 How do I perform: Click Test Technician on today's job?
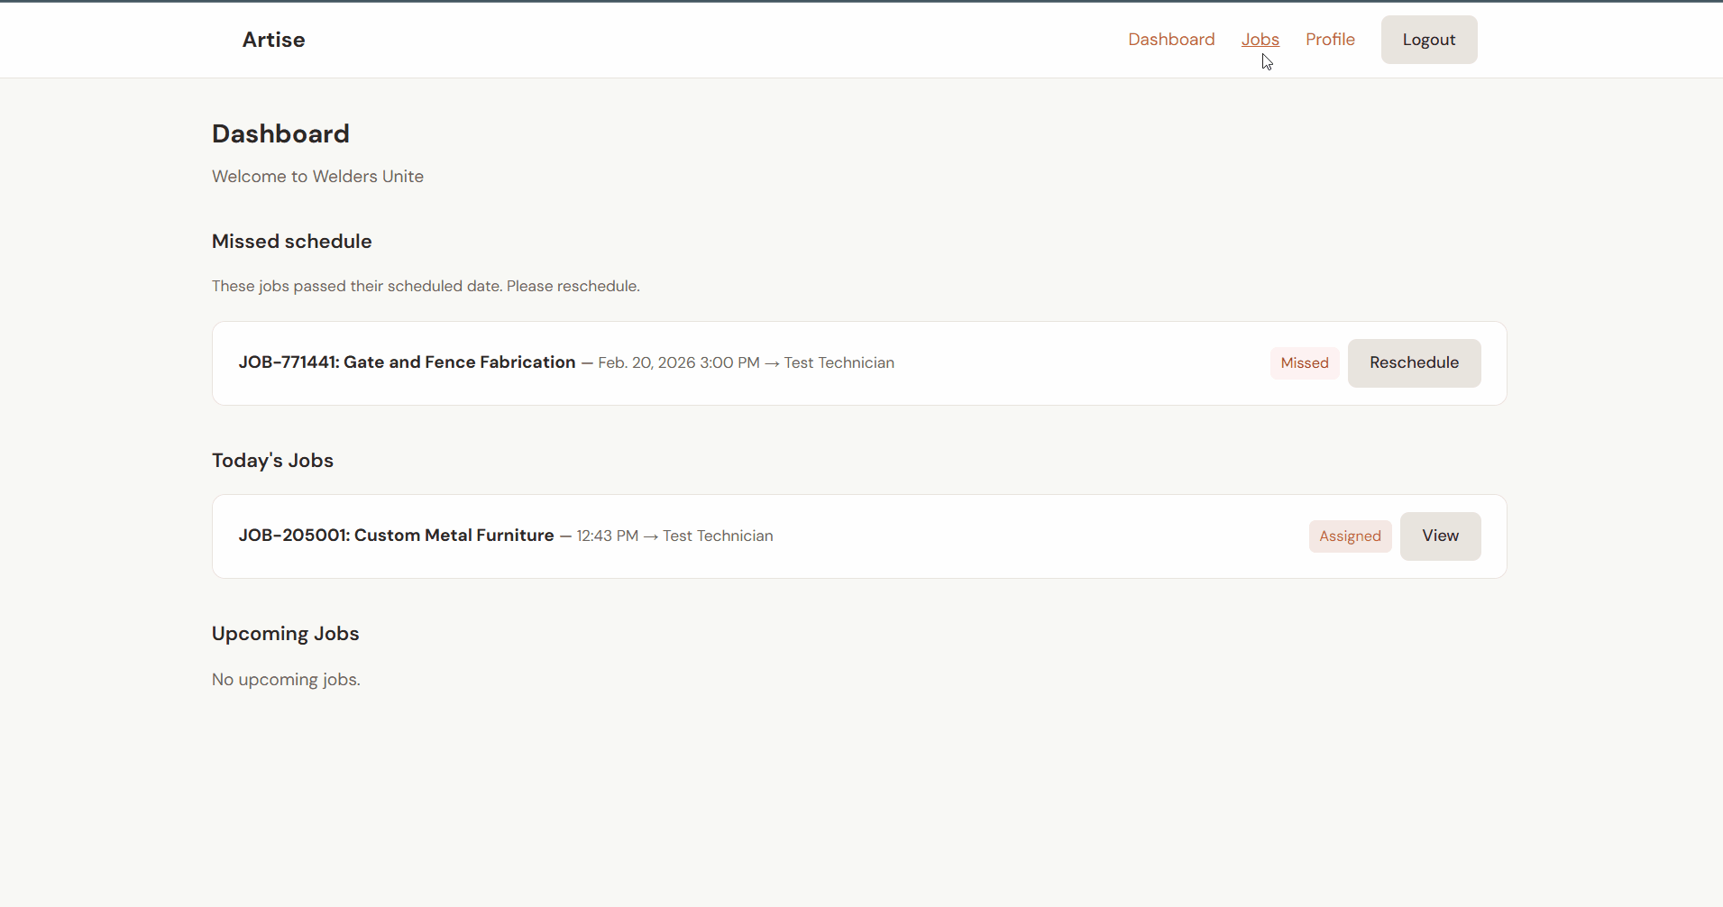point(718,536)
